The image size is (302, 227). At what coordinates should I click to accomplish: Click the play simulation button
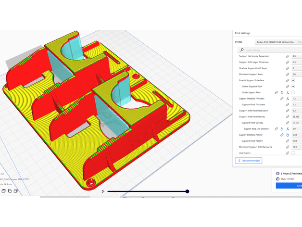tap(103, 191)
